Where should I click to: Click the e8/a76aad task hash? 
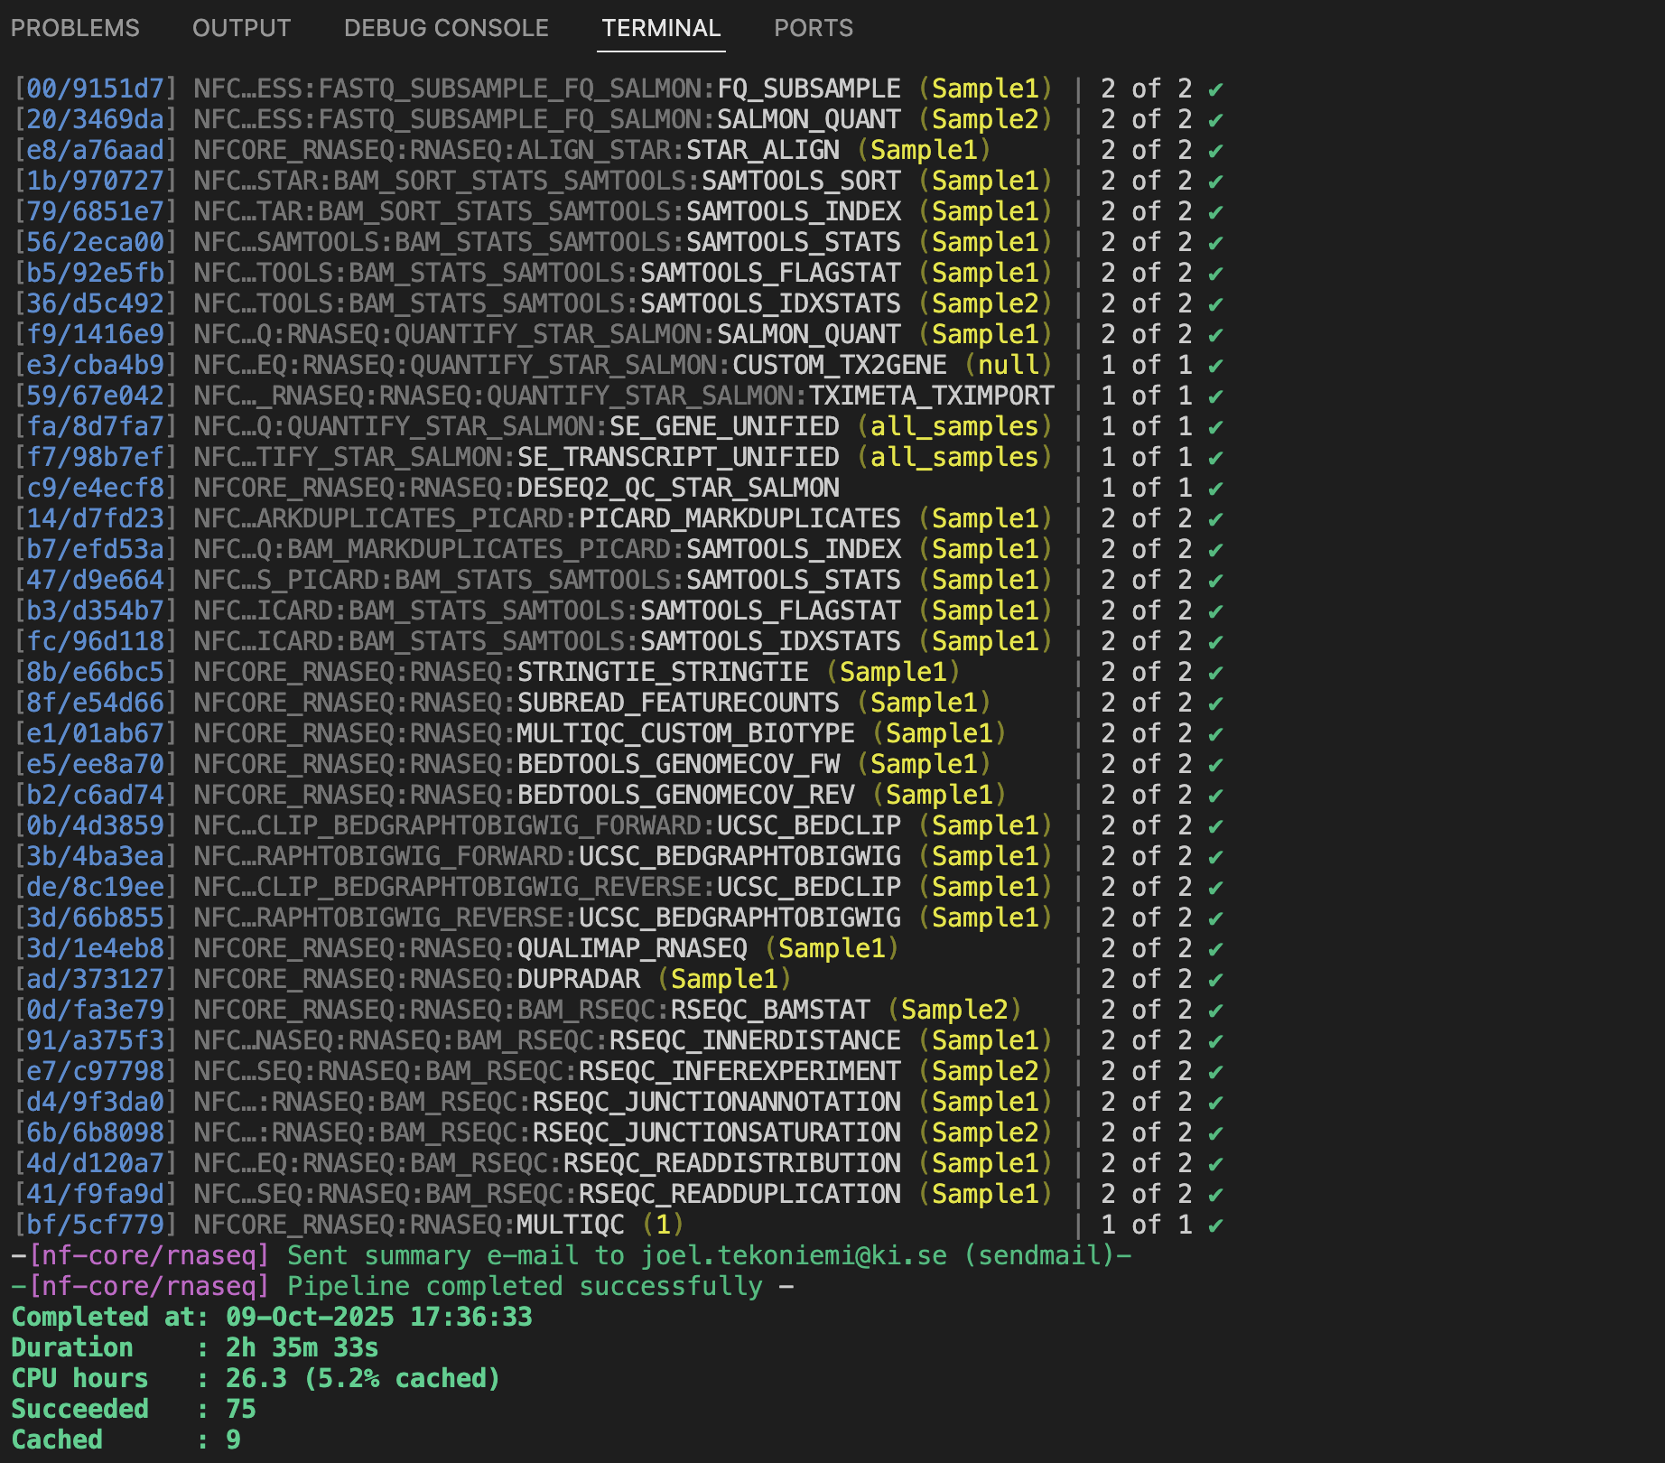coord(95,150)
